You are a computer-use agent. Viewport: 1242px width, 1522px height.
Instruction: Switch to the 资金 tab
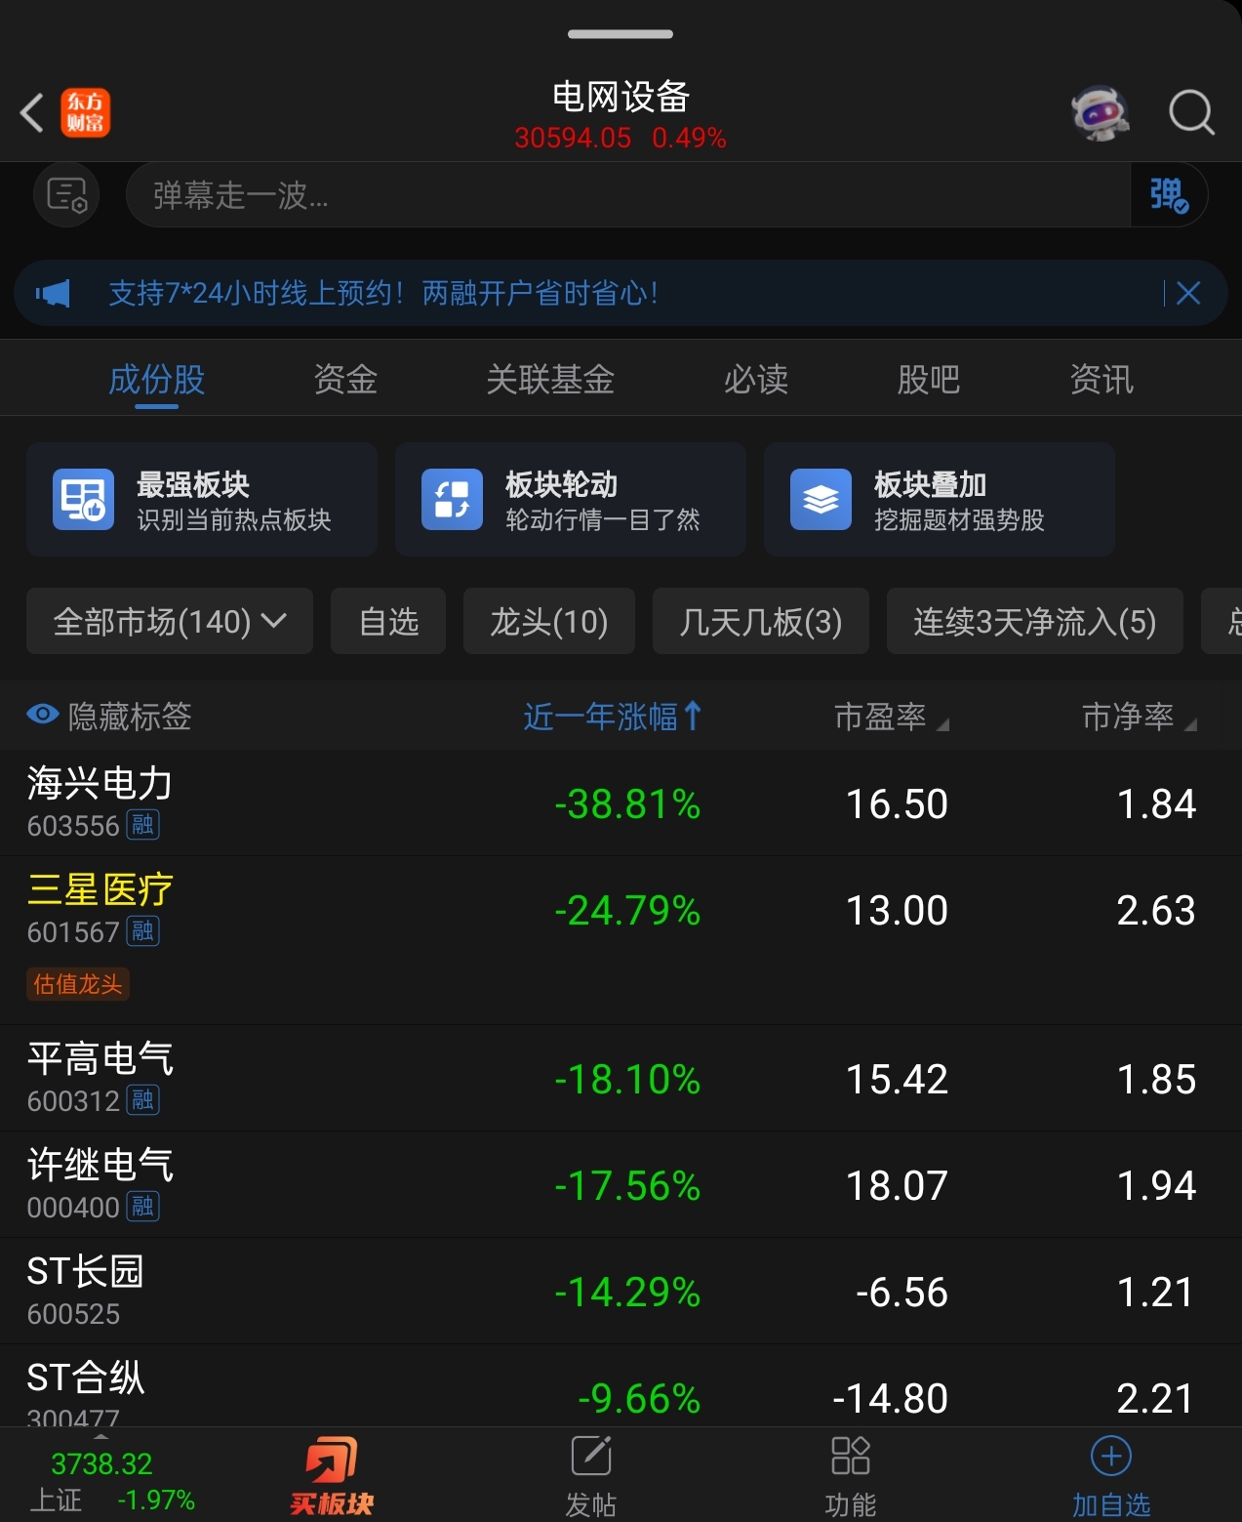point(345,379)
